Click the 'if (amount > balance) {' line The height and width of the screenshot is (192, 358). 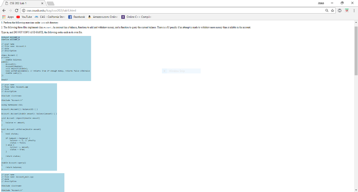18,138
